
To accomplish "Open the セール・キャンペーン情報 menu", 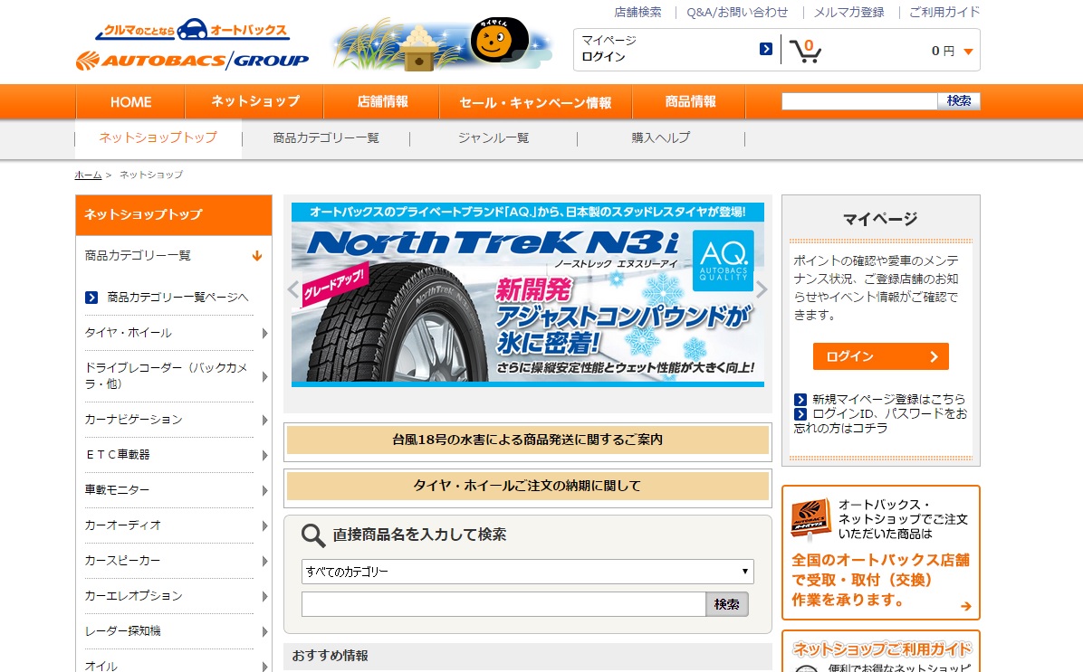I will pos(534,102).
